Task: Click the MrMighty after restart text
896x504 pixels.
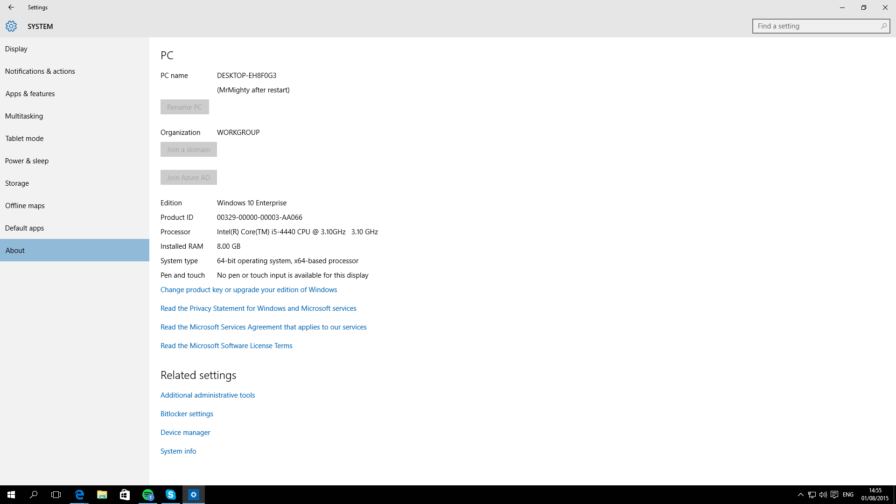Action: [x=253, y=90]
